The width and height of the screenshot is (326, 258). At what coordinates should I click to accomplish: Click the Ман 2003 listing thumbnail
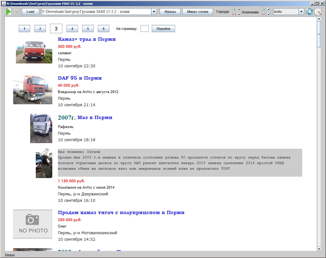[x=44, y=163]
